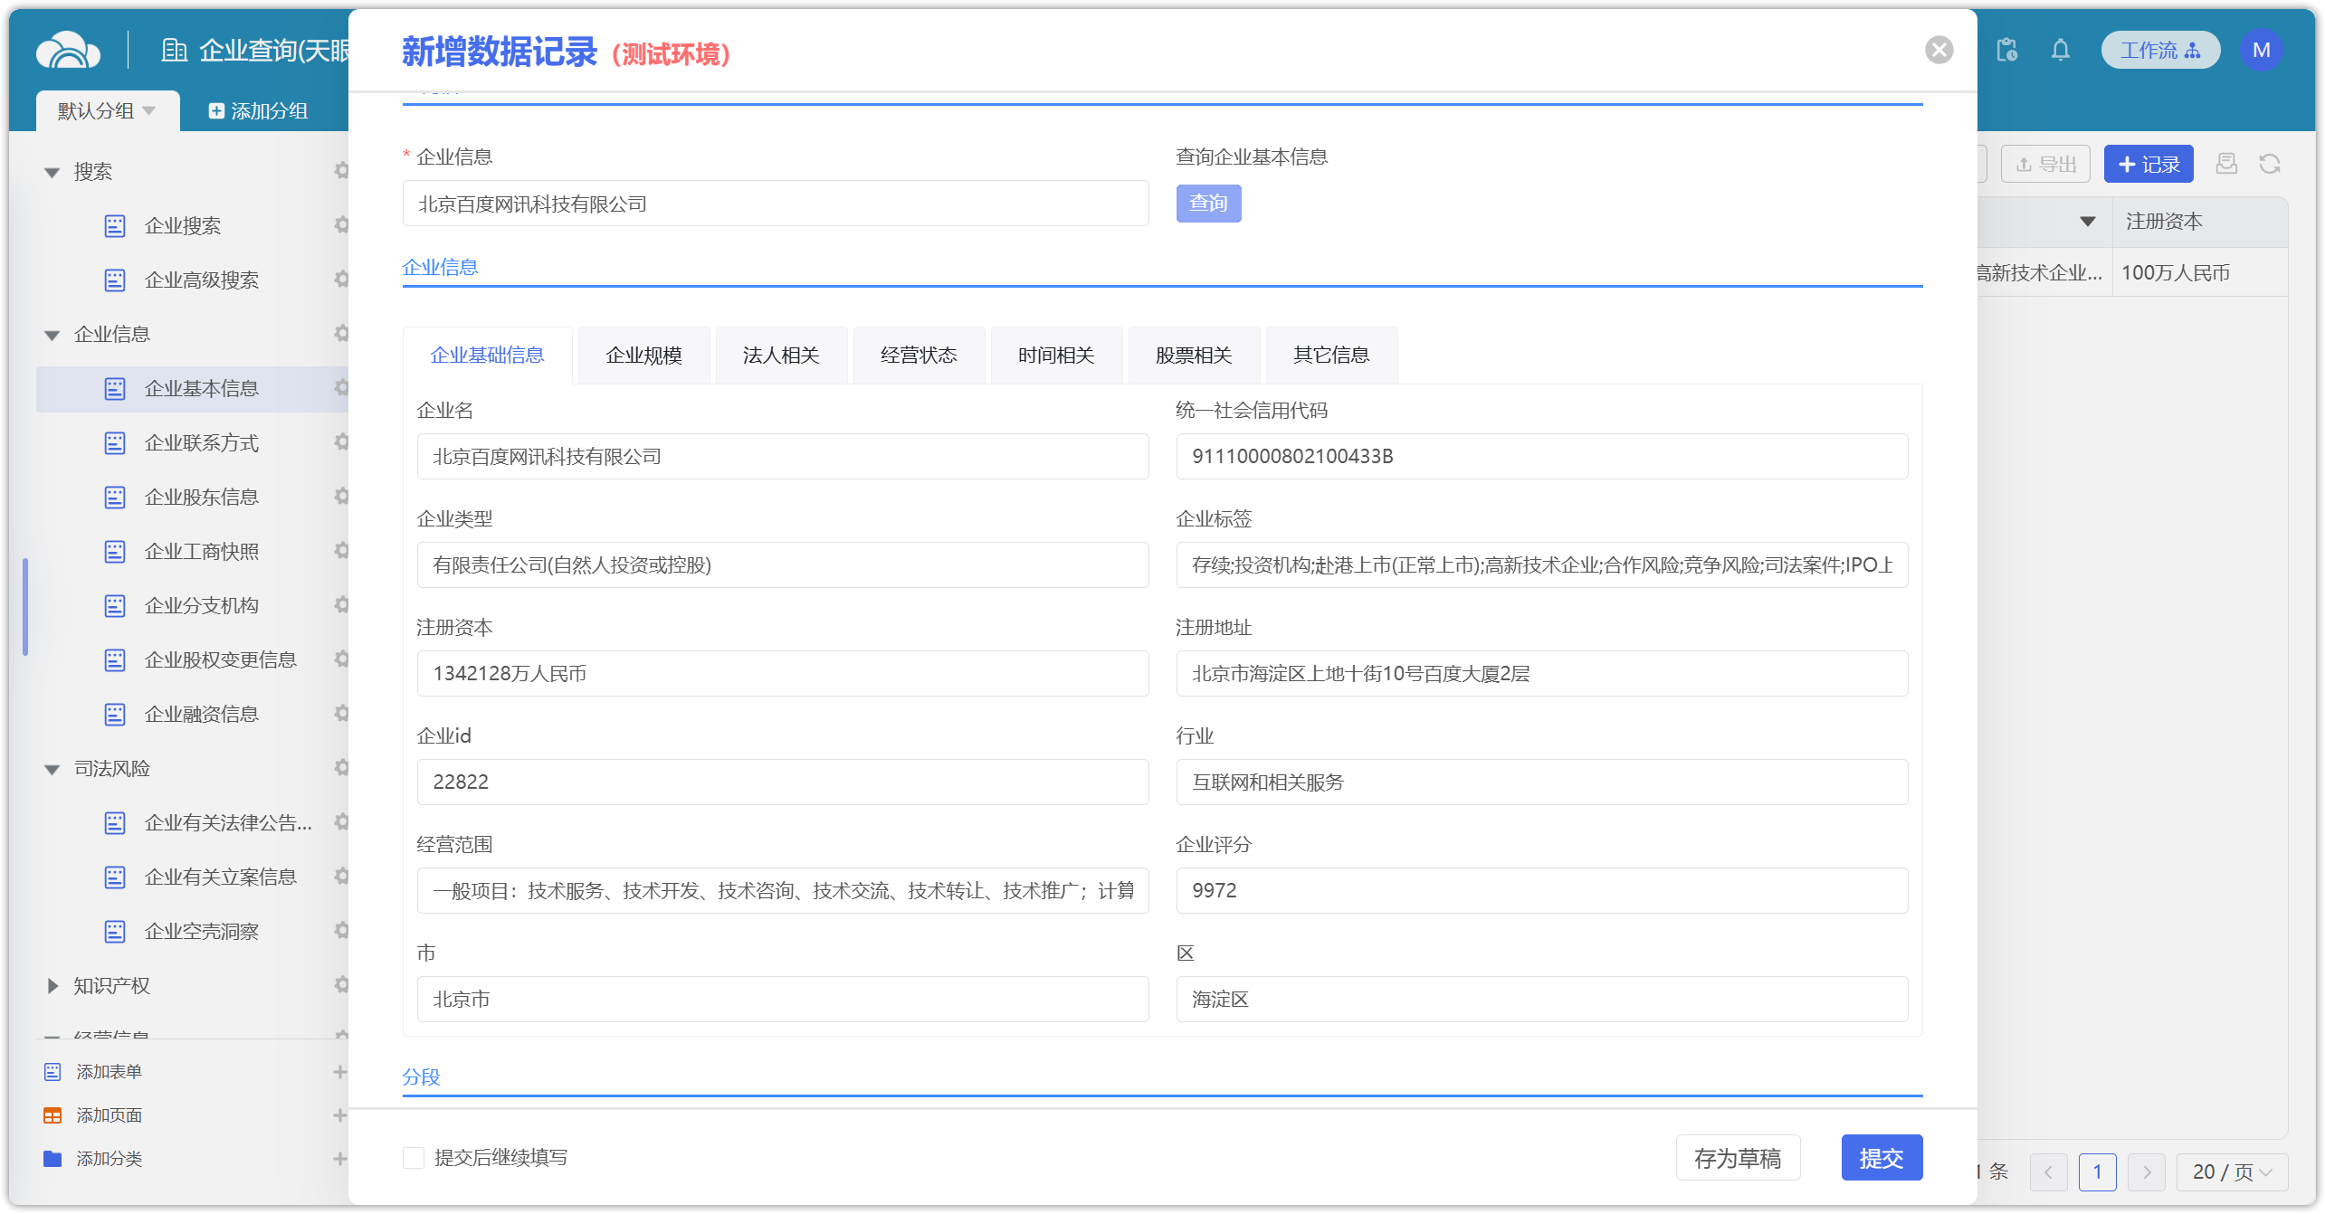Open the notification bell

(x=2060, y=50)
